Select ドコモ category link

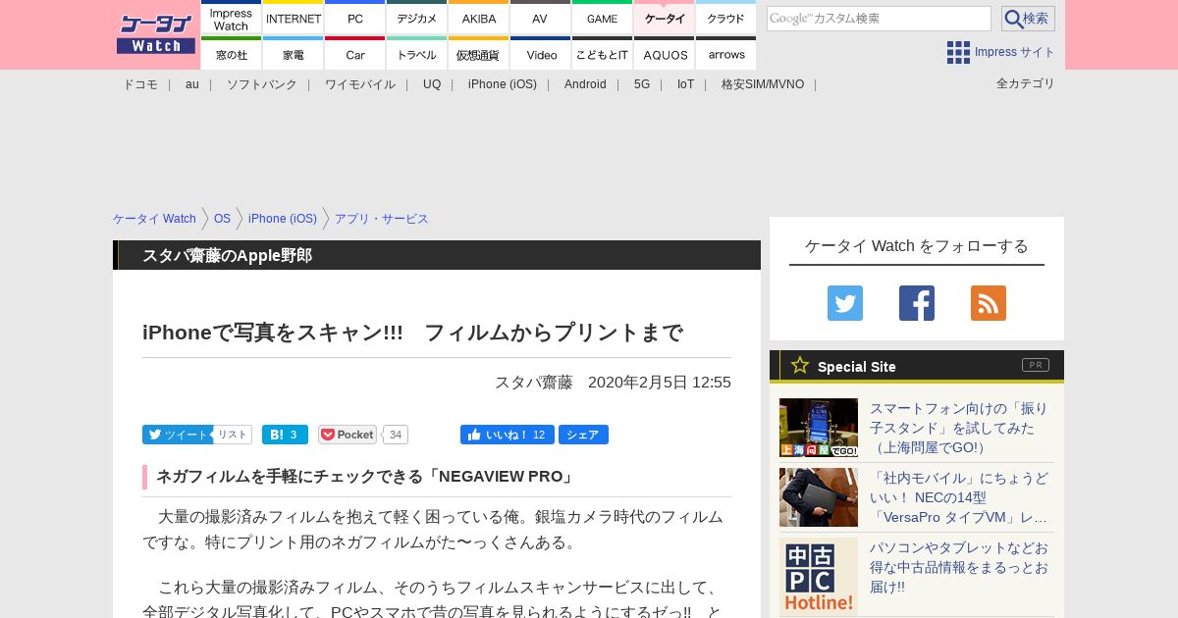pos(140,84)
